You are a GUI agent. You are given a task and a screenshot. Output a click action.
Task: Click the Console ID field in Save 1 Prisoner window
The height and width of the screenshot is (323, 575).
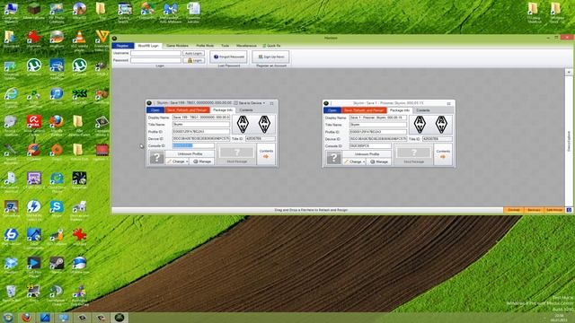pyautogui.click(x=370, y=145)
